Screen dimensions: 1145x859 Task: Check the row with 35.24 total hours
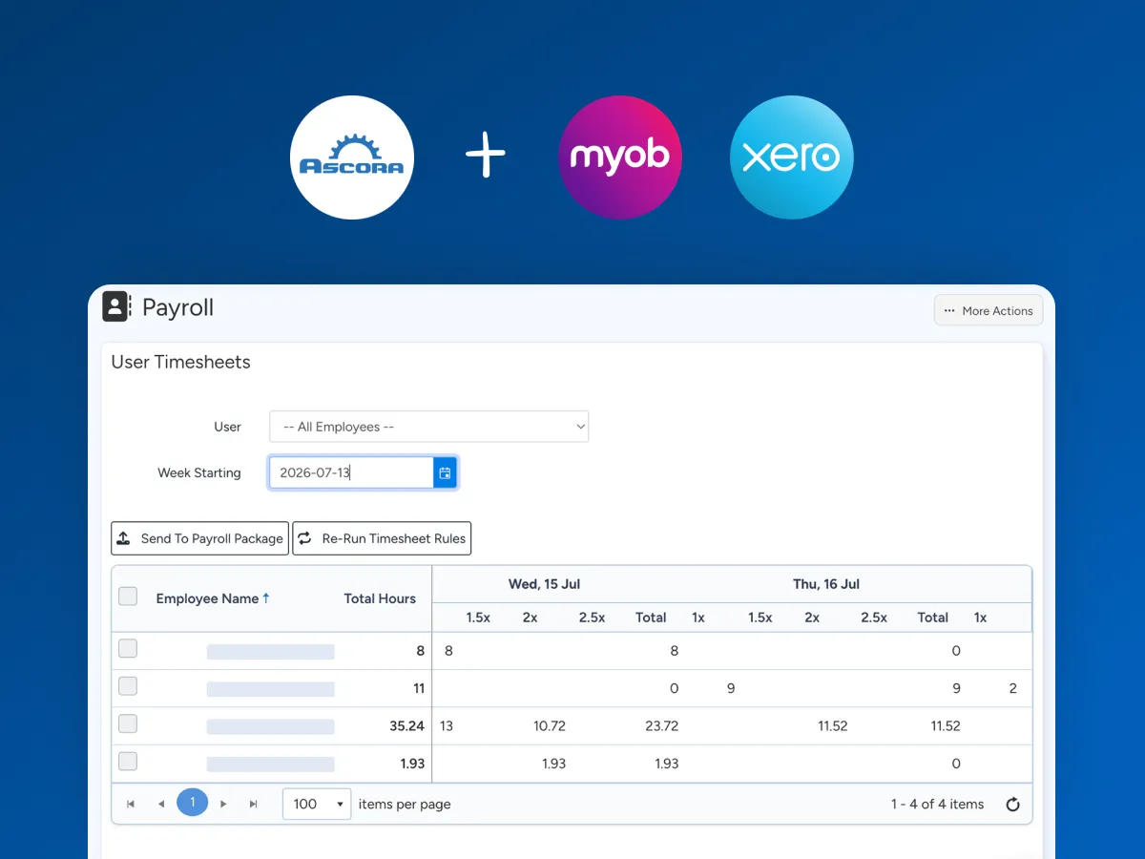coord(128,723)
